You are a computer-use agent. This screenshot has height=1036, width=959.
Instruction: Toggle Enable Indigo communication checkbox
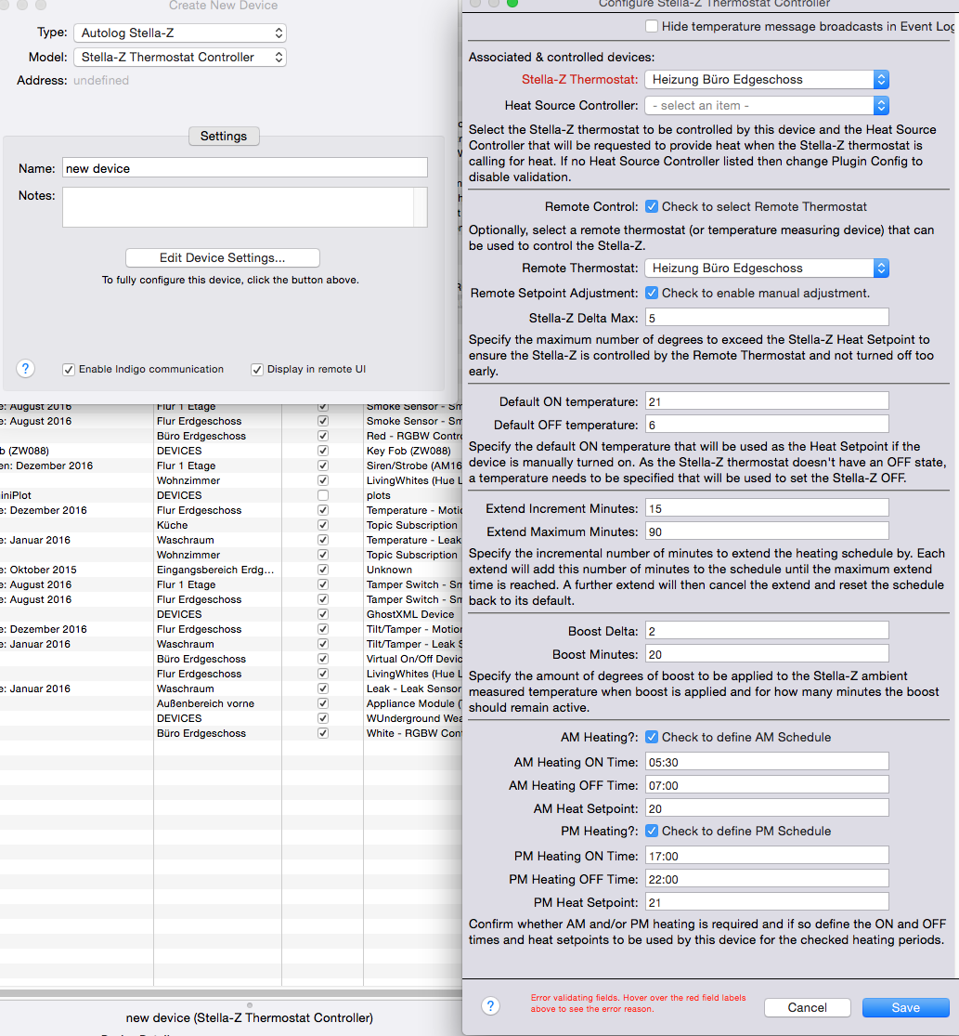pos(69,370)
